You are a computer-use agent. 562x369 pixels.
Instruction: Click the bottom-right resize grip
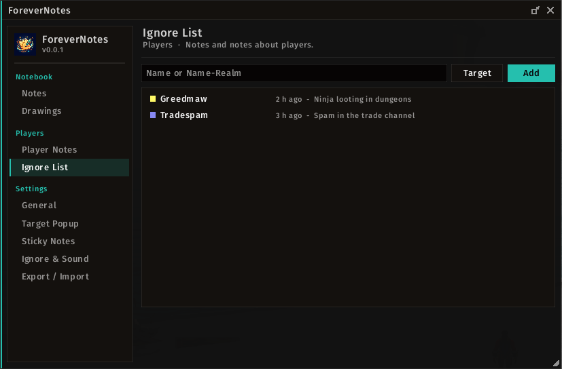pyautogui.click(x=556, y=363)
